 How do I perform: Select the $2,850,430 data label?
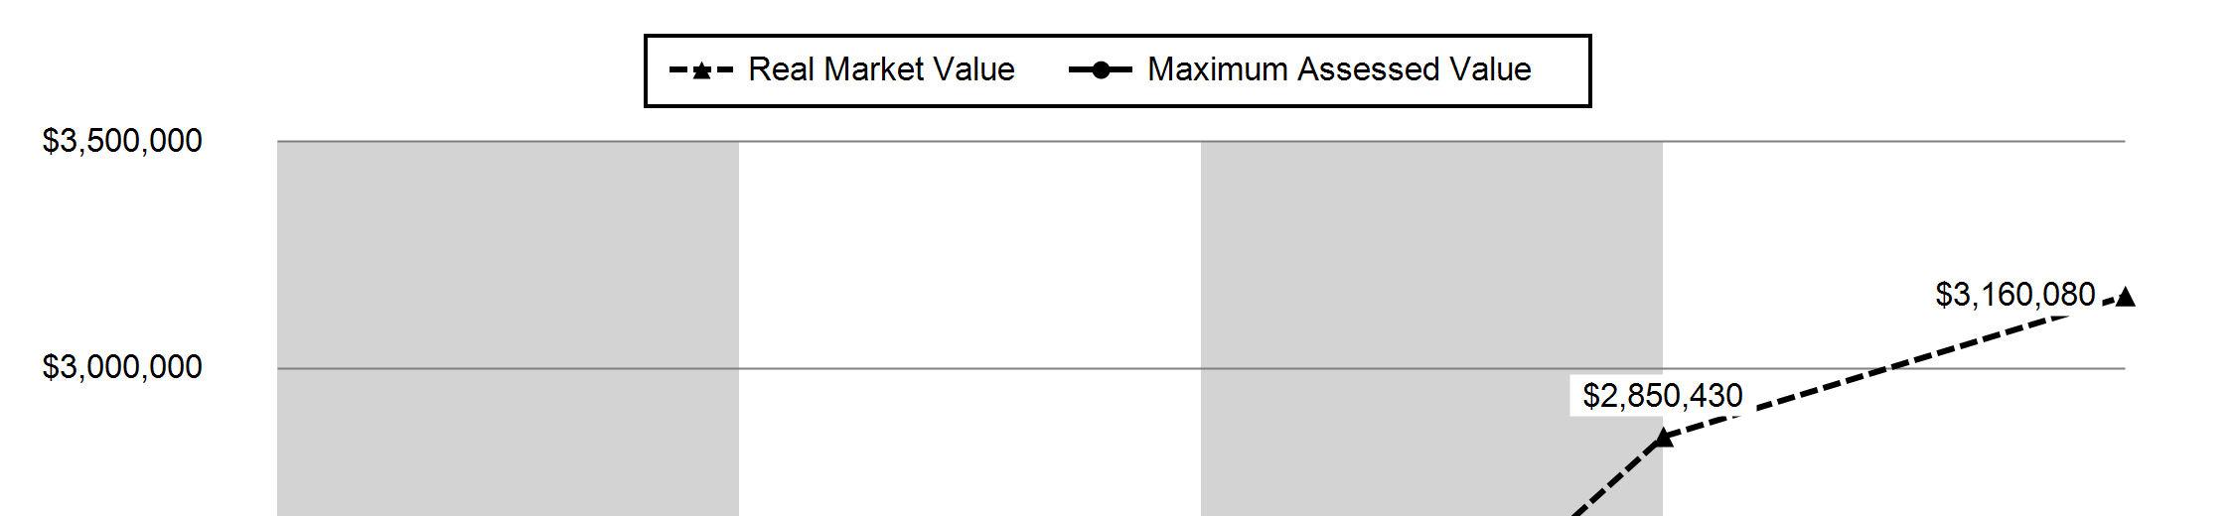1662,396
